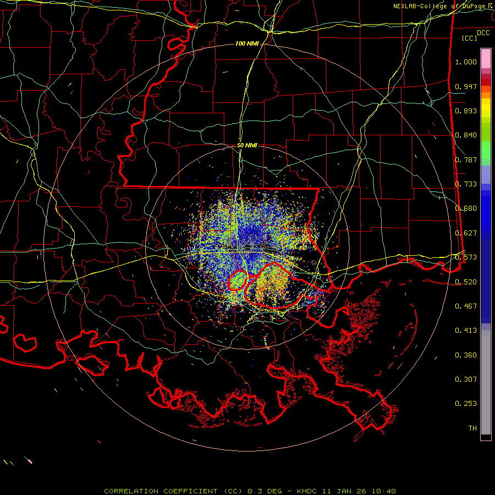
Task: Click the 0.627 legend value
Action: pos(466,233)
